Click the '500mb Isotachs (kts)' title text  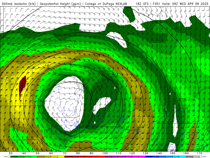coord(19,4)
